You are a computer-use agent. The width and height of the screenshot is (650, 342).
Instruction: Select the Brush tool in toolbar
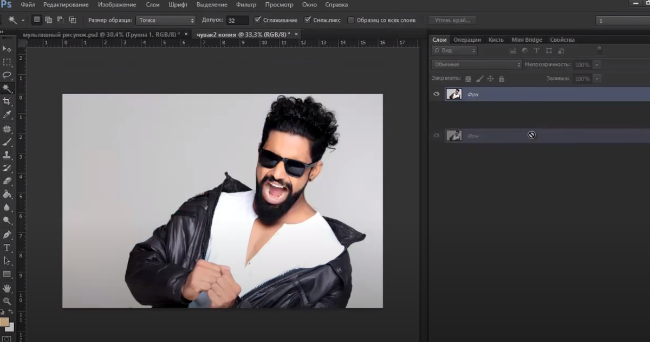(7, 142)
